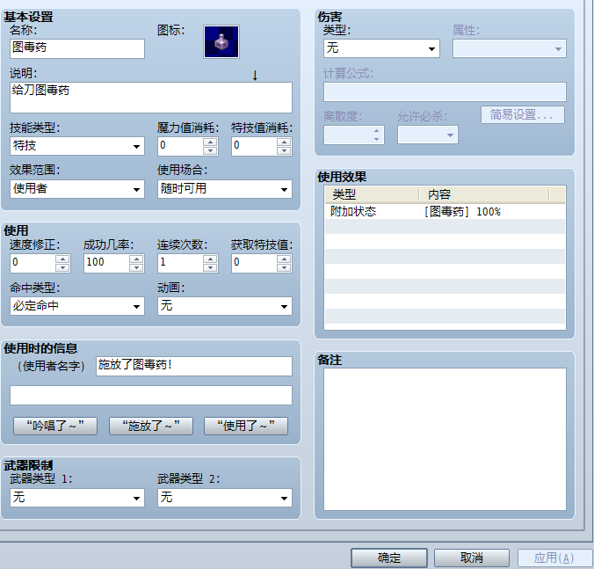This screenshot has width=594, height=569.
Task: Click the “使用了～” button
Action: (246, 426)
